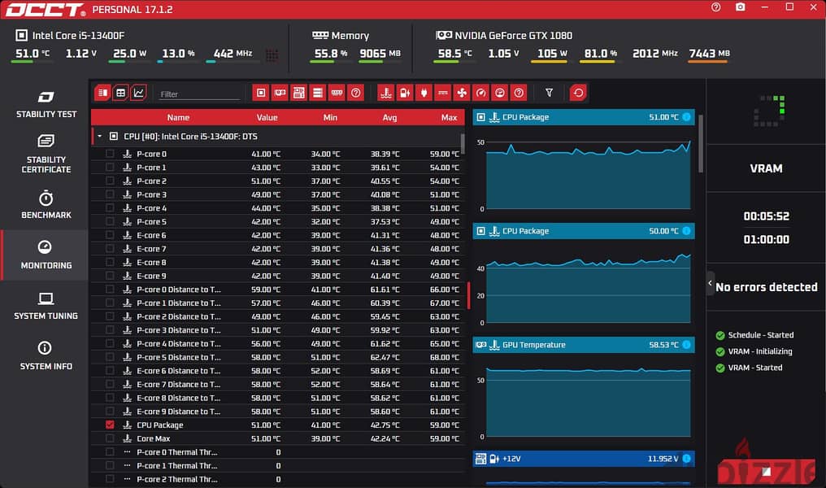Viewport: 826px width, 488px height.
Task: Click blue circle on first CPU Package graph
Action: point(686,117)
